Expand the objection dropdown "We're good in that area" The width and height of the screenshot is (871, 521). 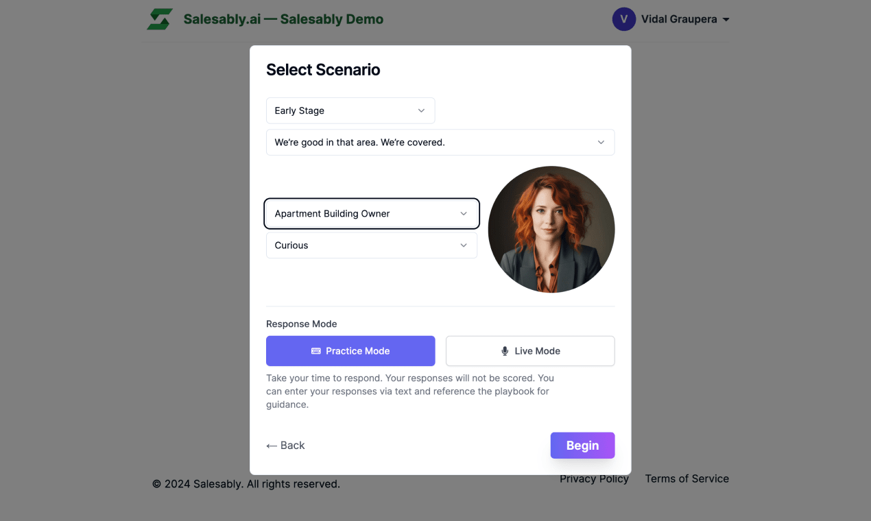[440, 143]
